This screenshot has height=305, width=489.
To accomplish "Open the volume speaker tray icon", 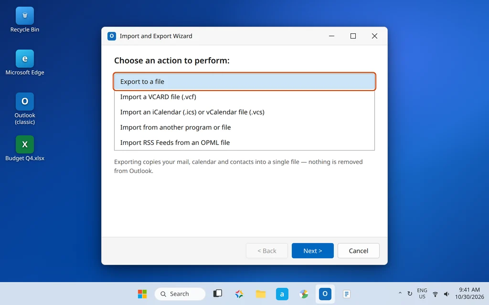I will [x=446, y=294].
